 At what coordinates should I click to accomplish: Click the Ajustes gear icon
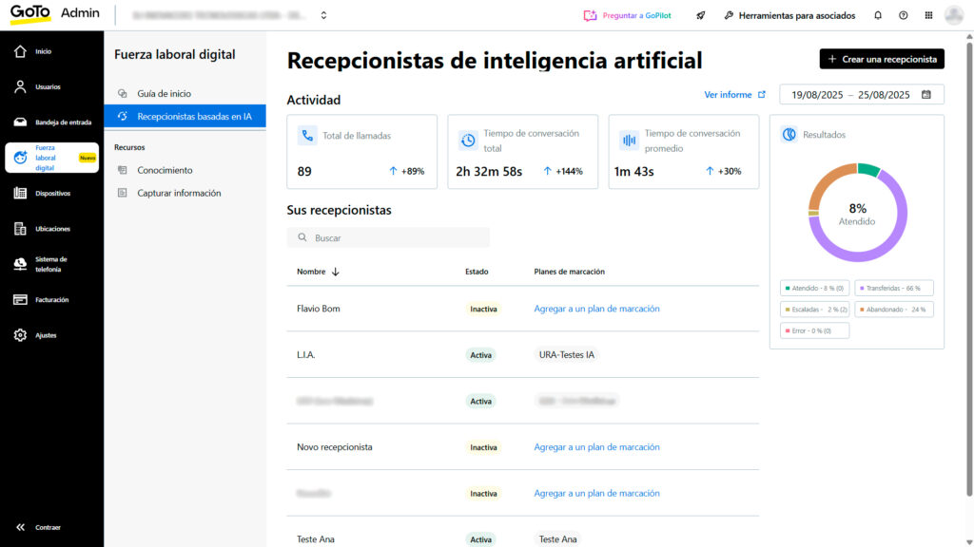point(21,335)
